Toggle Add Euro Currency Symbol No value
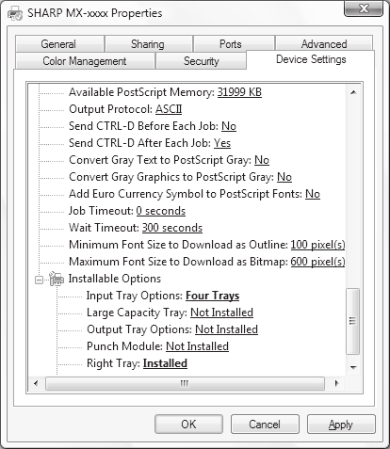 [x=313, y=194]
